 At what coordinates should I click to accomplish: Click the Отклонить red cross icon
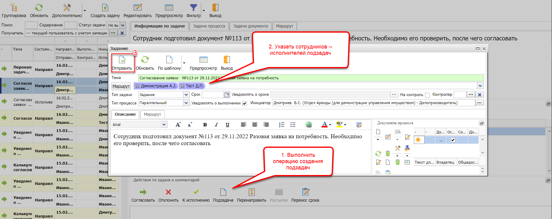pos(168,192)
